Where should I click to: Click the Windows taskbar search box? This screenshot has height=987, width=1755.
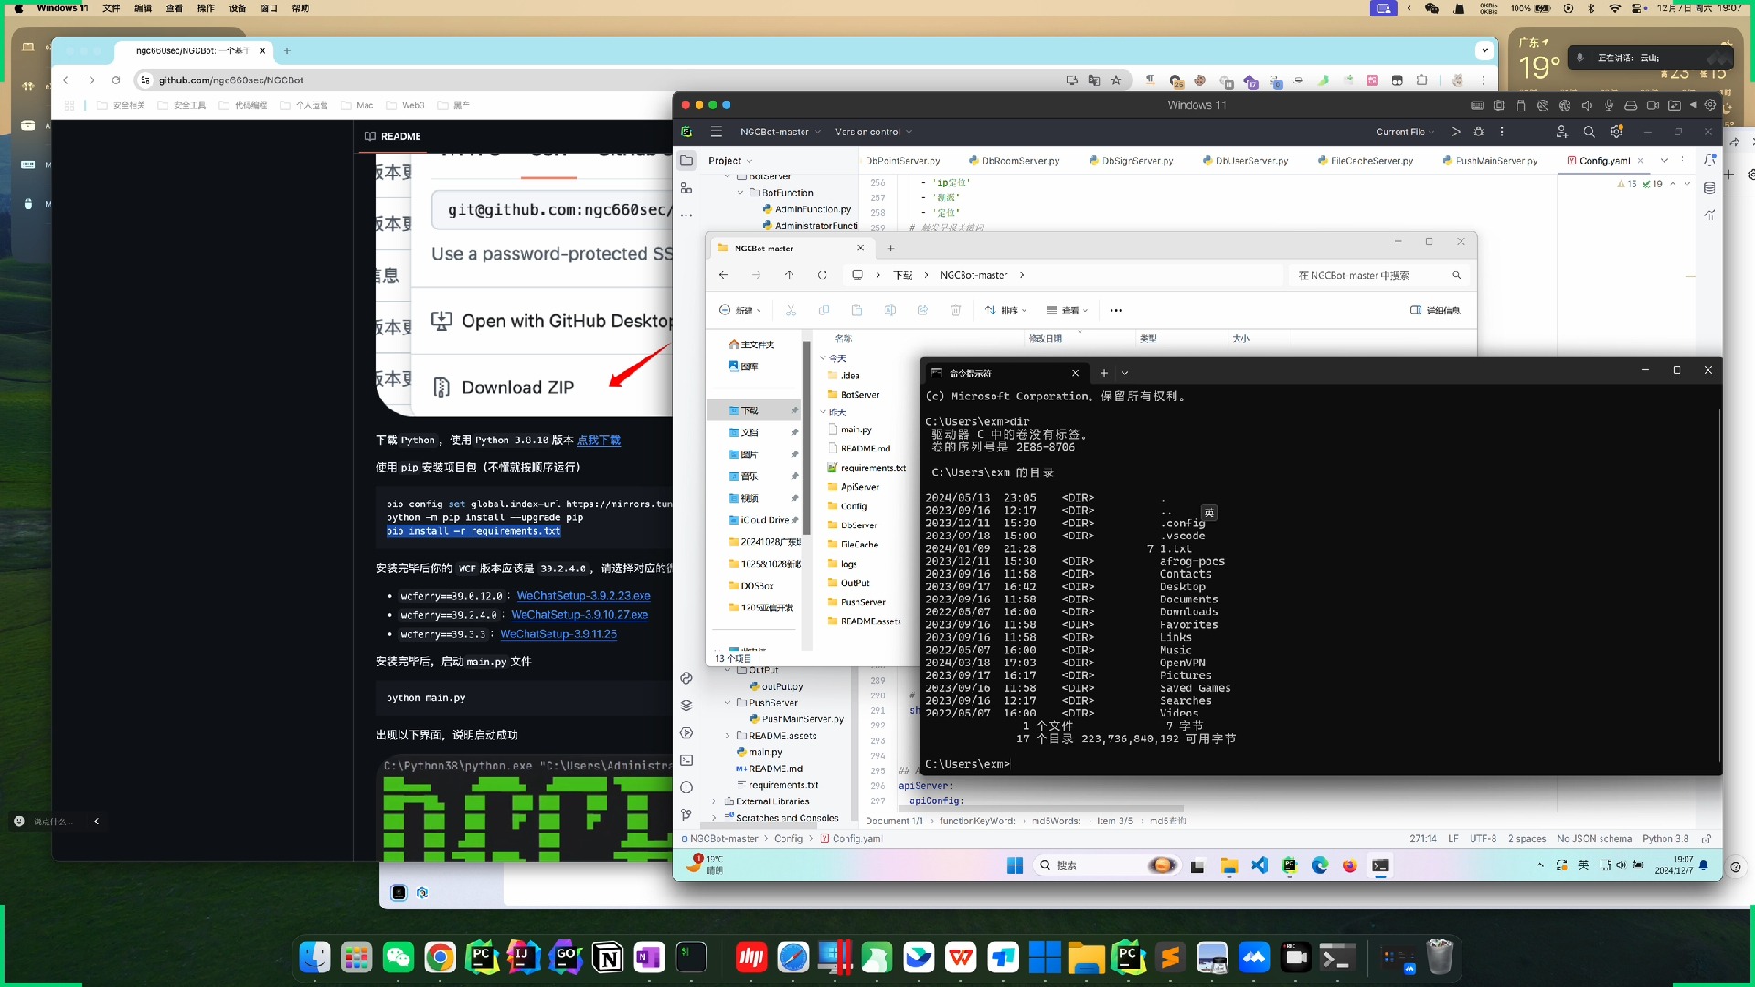(x=1108, y=865)
